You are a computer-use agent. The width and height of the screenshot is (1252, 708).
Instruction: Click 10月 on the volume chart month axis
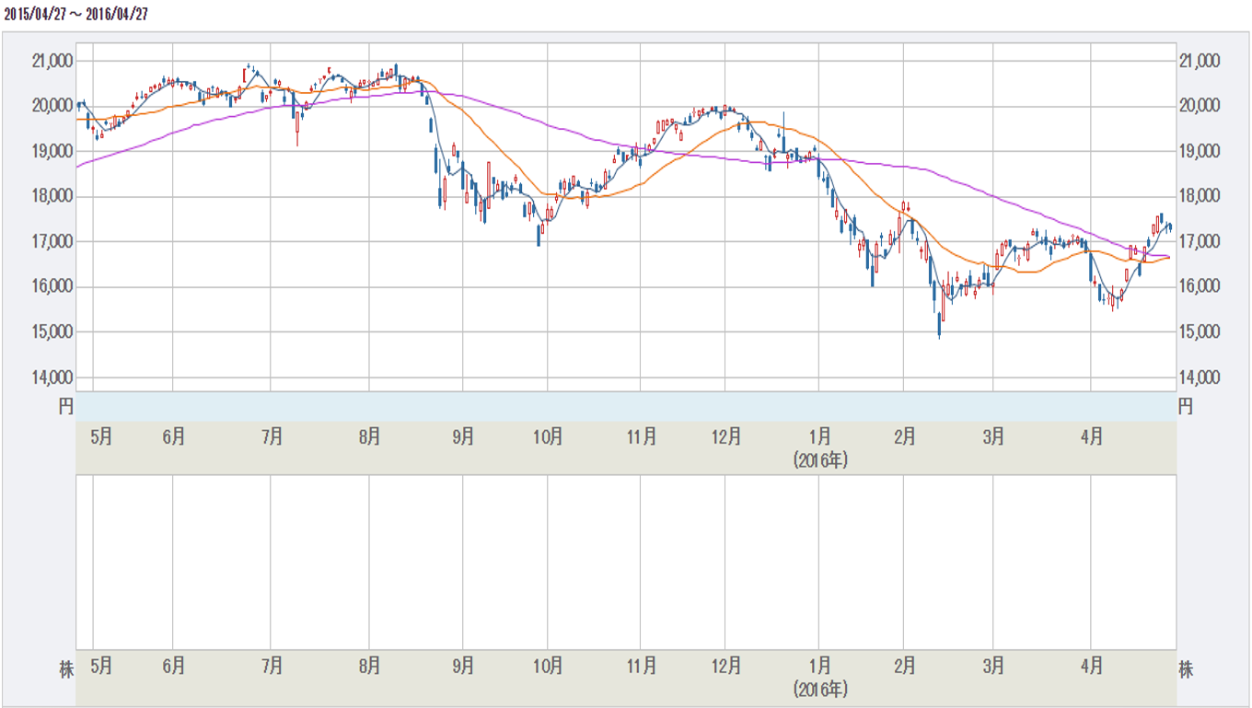[548, 664]
